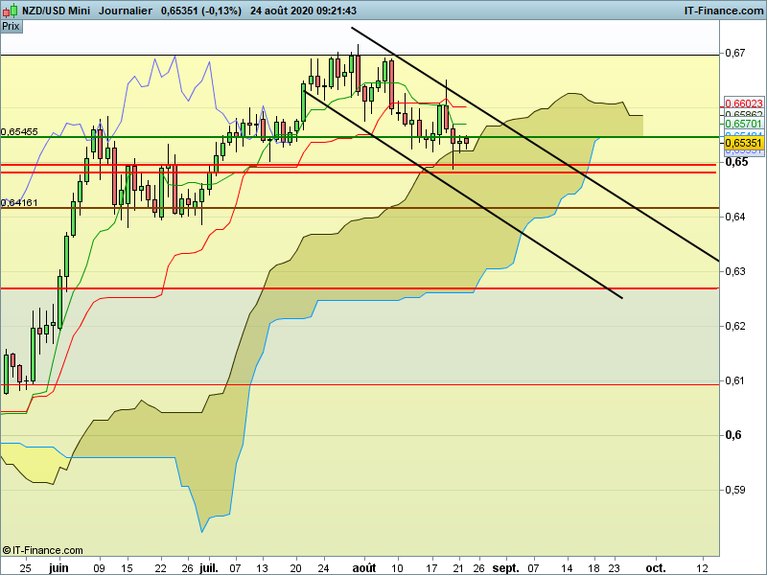Click the red 0,66023 price label
Image resolution: width=767 pixels, height=575 pixels.
point(744,103)
